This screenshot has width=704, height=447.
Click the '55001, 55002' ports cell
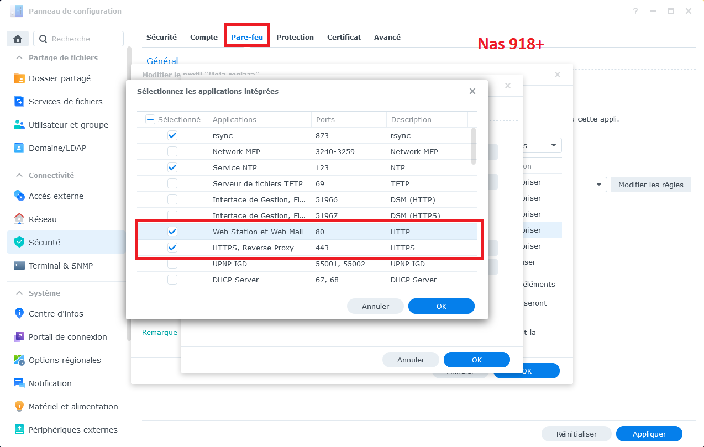coord(340,264)
